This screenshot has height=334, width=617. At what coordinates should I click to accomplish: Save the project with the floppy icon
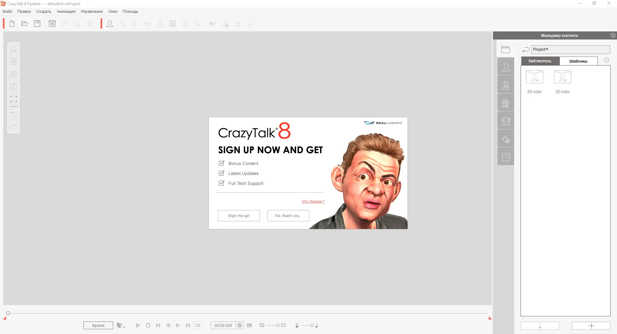pyautogui.click(x=37, y=23)
